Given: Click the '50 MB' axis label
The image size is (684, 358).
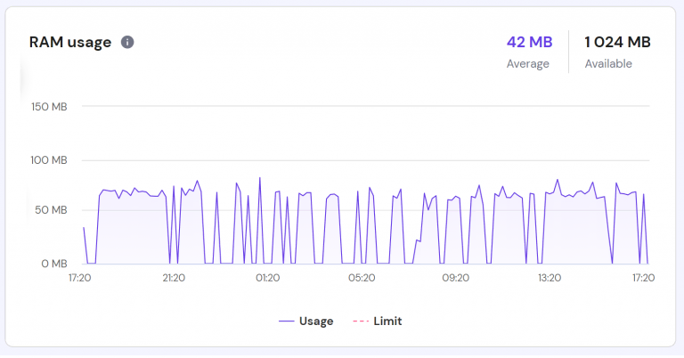Looking at the screenshot, I should click(51, 210).
